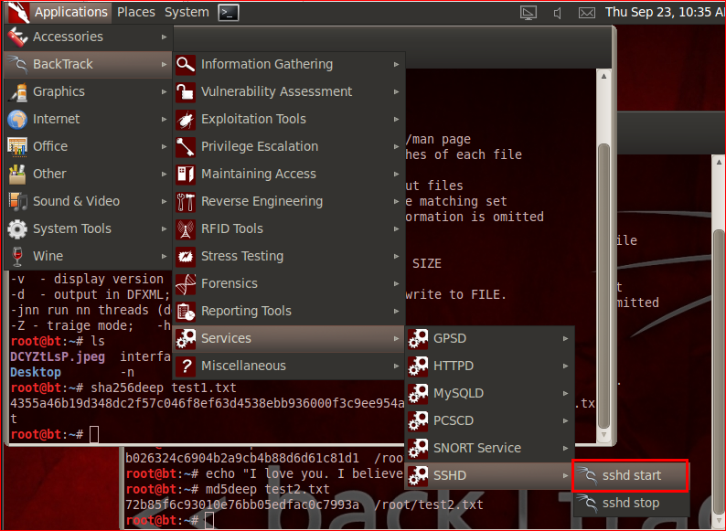The width and height of the screenshot is (726, 531).
Task: Expand the Forensics submenu arrow
Action: (x=396, y=283)
